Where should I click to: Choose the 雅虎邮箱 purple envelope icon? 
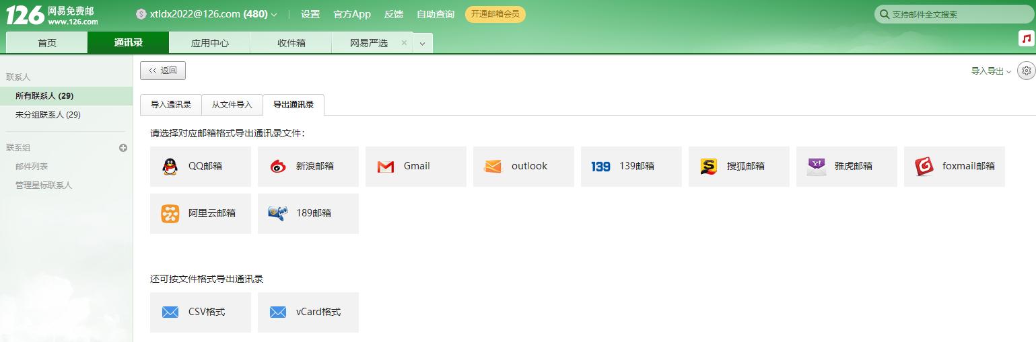(x=817, y=167)
